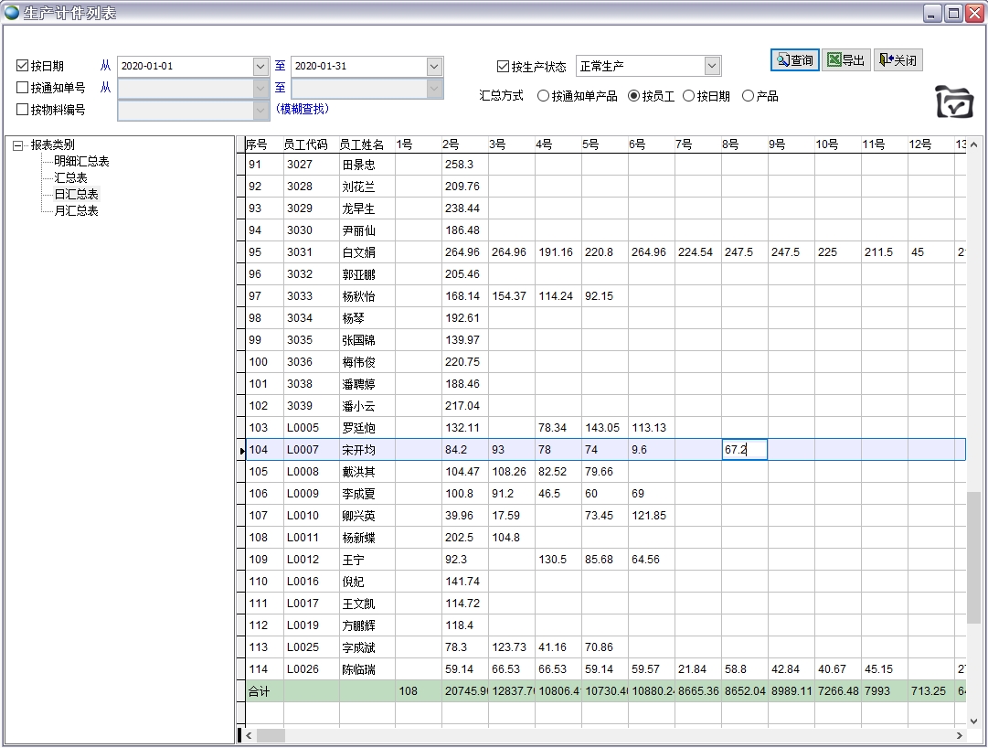Click the 导出 Excel export button

[845, 60]
